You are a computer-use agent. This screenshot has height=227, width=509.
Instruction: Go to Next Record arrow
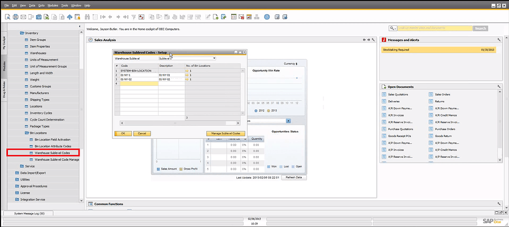click(x=118, y=17)
